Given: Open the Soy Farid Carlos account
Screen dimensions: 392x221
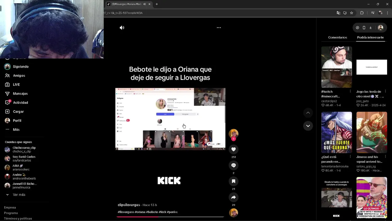Looking at the screenshot, I should tap(24, 158).
